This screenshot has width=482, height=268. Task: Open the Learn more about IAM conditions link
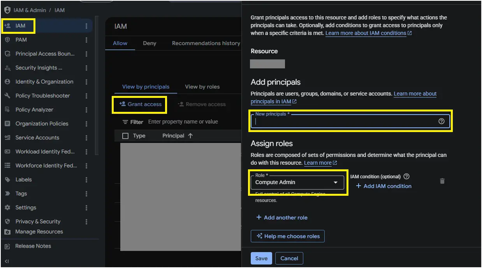pos(368,33)
